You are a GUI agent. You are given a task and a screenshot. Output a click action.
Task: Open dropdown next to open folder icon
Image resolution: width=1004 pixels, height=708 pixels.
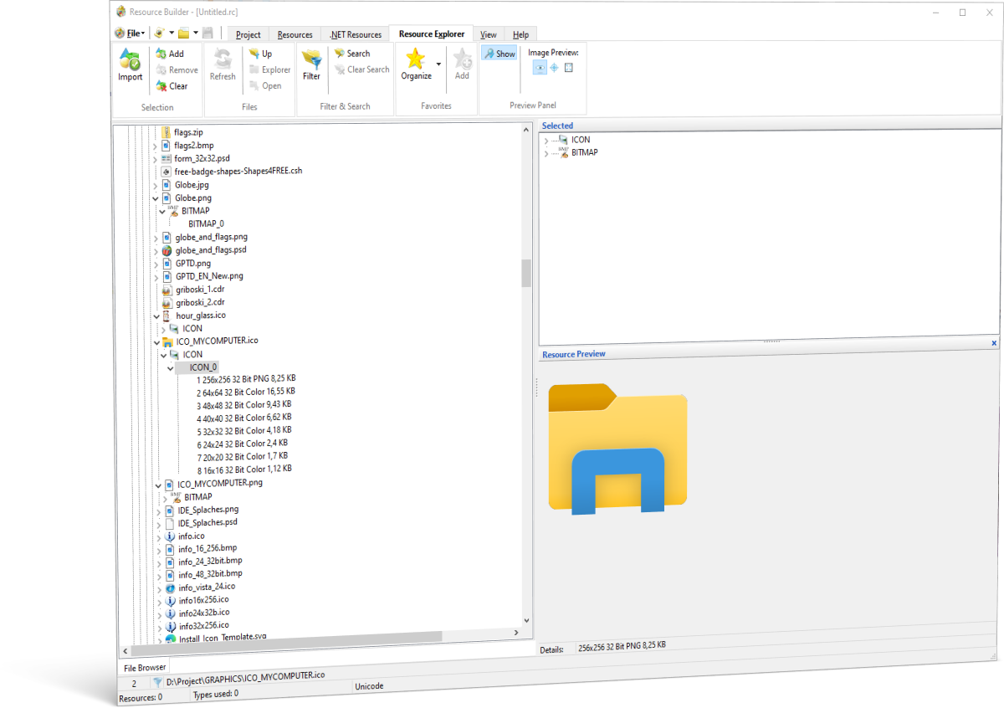[x=196, y=33]
